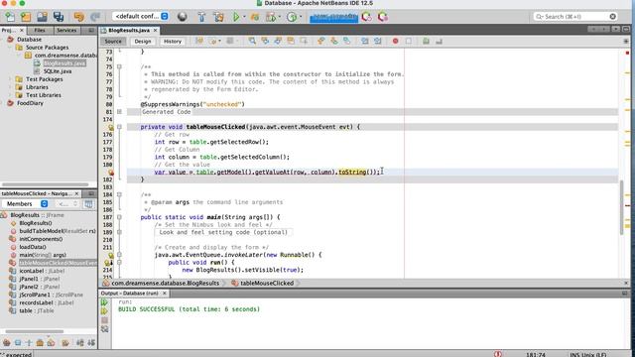Click the memory usage bar in toolbar
The image size is (635, 357).
click(x=333, y=17)
